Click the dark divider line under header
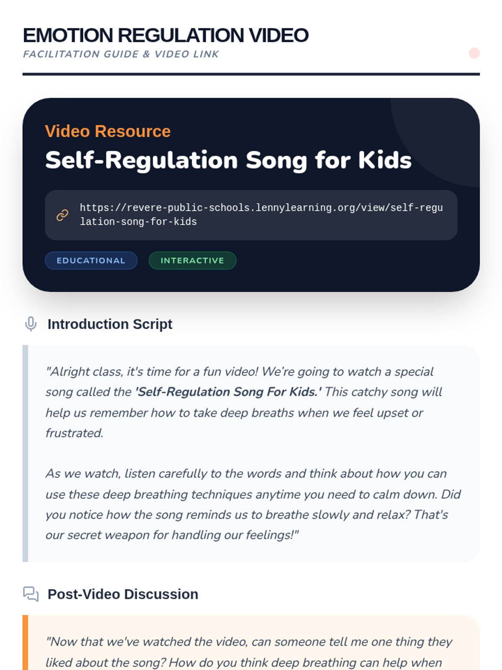This screenshot has width=502, height=670. coord(251,74)
